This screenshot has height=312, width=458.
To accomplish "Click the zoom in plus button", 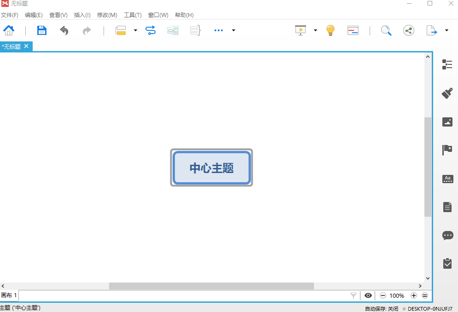I will point(413,295).
